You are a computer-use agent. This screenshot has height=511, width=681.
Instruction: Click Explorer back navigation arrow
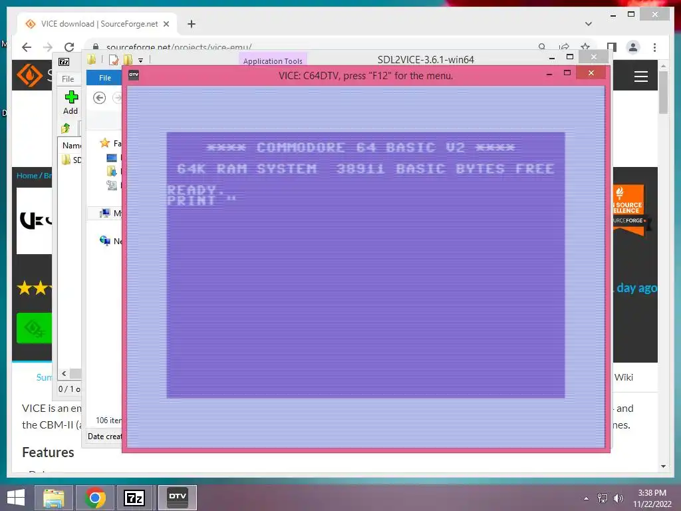click(100, 98)
